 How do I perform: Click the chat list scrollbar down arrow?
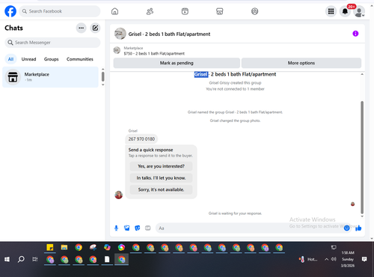pyautogui.click(x=102, y=85)
